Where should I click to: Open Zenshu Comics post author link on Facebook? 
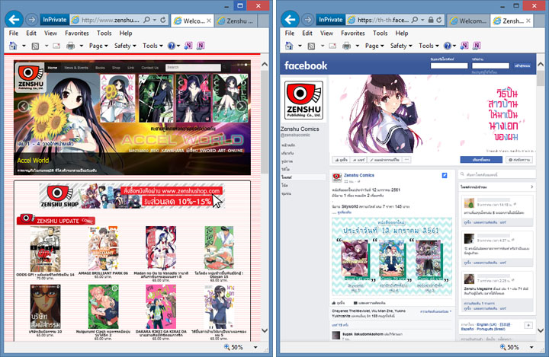(x=359, y=175)
